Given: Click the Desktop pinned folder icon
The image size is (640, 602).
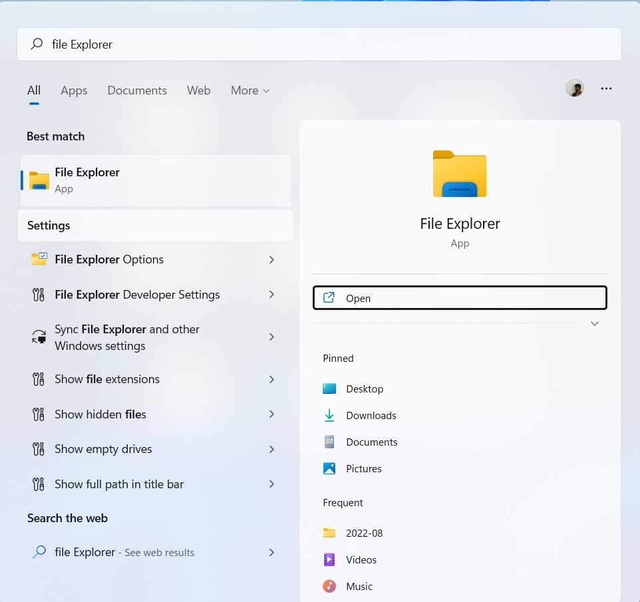Looking at the screenshot, I should [329, 389].
